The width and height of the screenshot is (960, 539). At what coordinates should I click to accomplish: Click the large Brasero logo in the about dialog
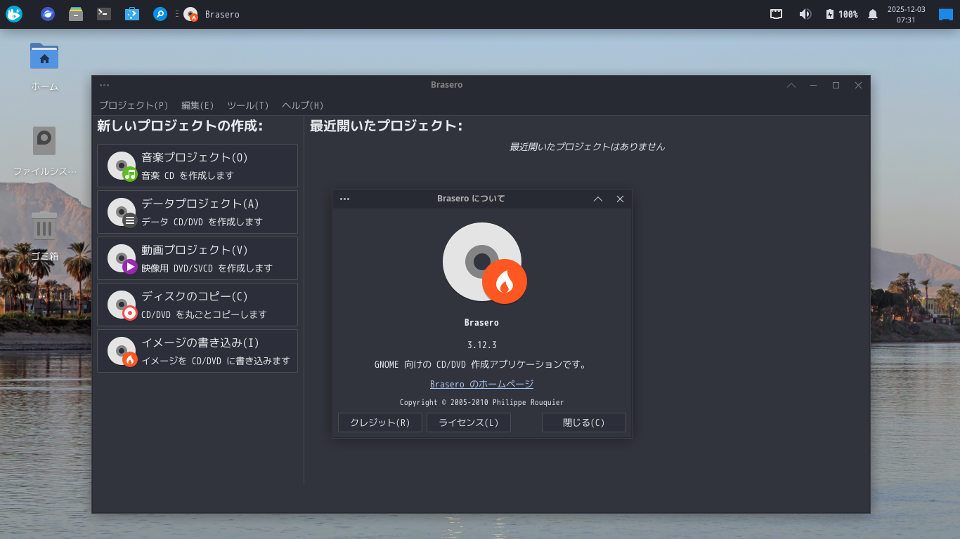tap(484, 263)
